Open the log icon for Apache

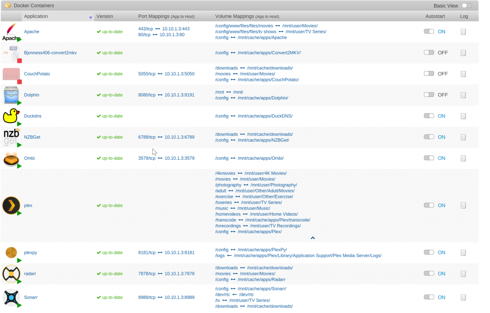[464, 32]
